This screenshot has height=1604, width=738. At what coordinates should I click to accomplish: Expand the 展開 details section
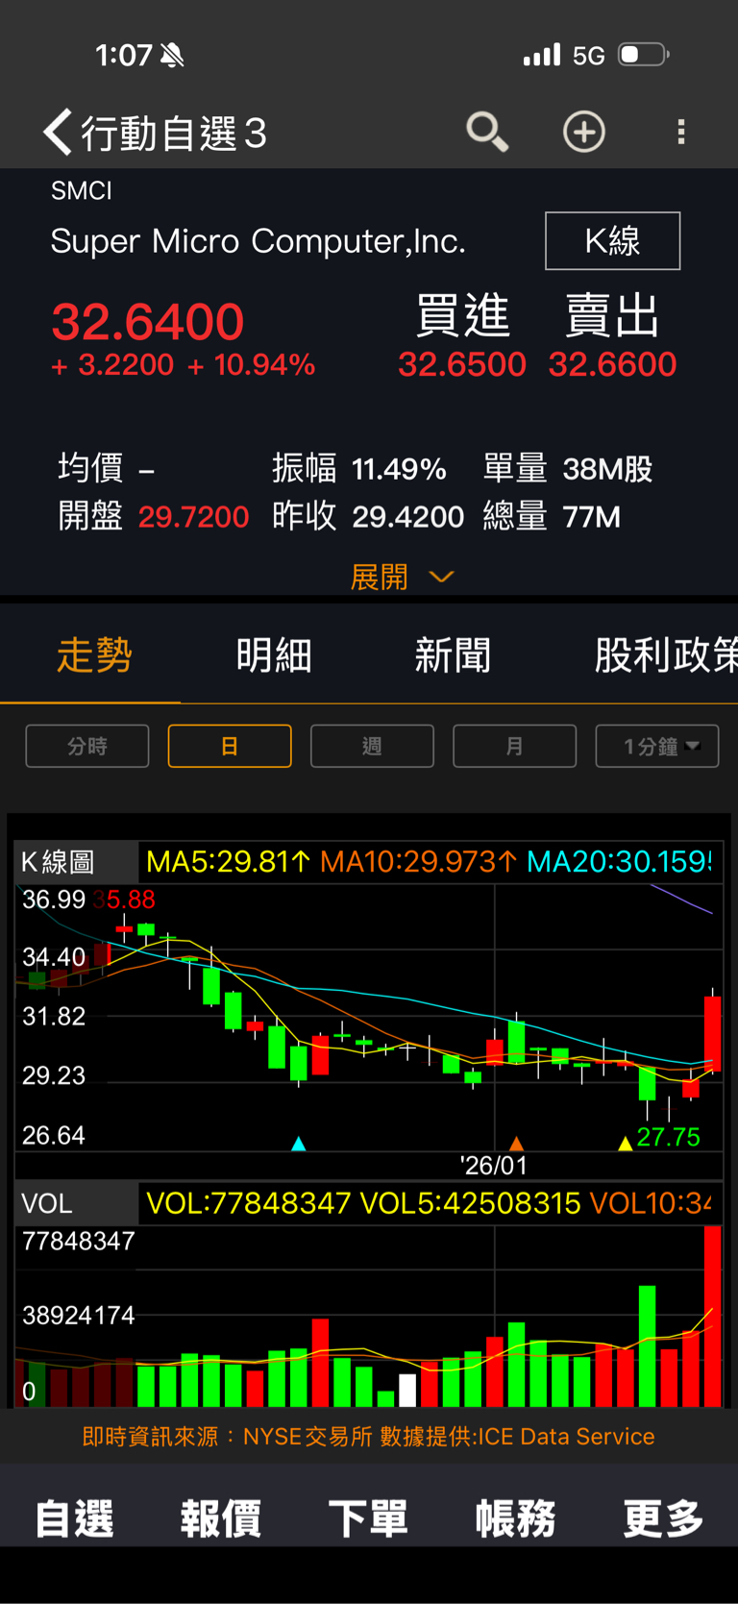coord(402,577)
